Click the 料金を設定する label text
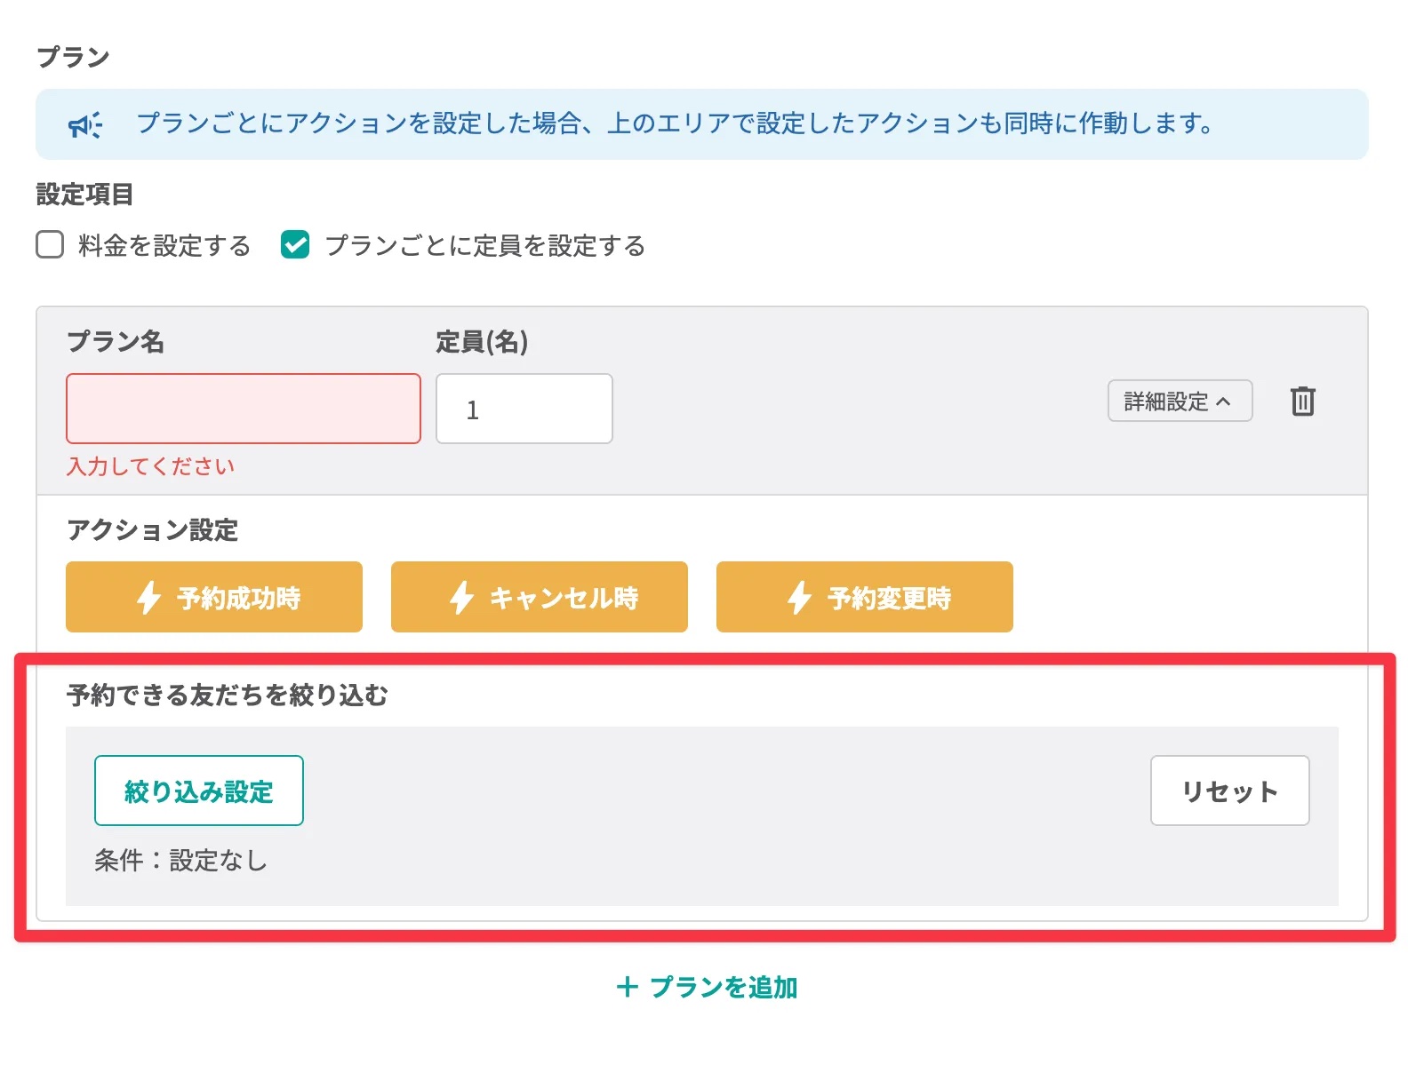Image resolution: width=1408 pixels, height=1073 pixels. click(x=164, y=246)
